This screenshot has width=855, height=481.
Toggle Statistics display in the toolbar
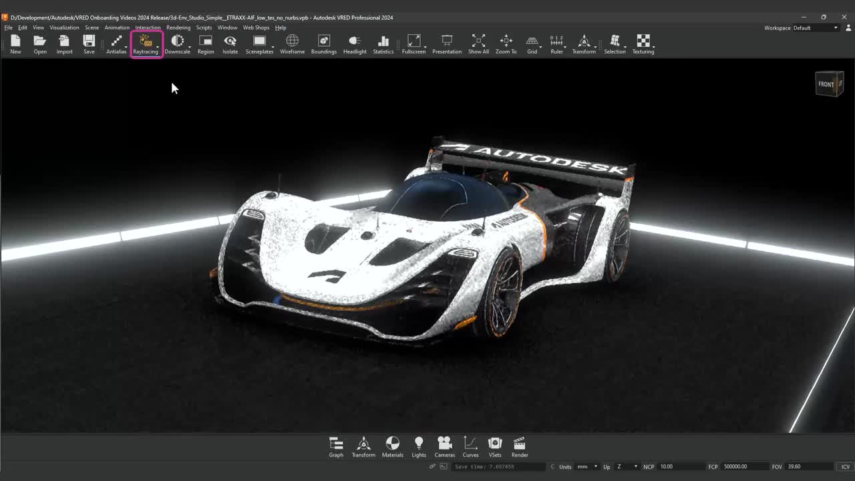coord(383,44)
